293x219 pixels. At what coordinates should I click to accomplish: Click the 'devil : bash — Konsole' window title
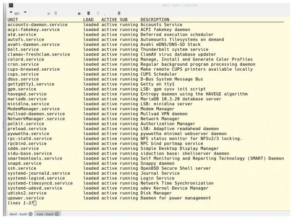[x=180, y=5]
